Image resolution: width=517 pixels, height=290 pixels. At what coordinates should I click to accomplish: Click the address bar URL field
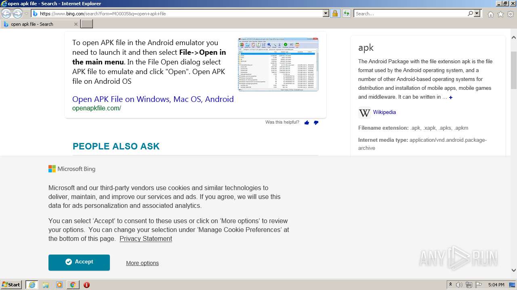[x=180, y=14]
